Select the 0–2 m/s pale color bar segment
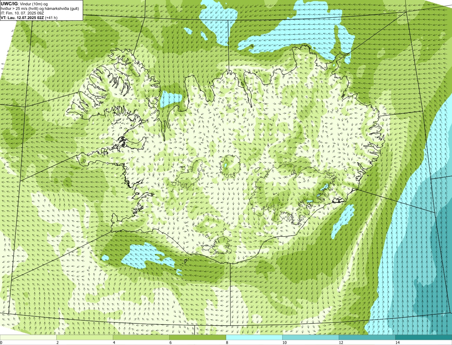 pyautogui.click(x=28, y=337)
